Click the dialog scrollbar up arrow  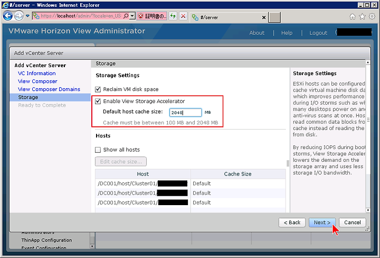pyautogui.click(x=368, y=62)
